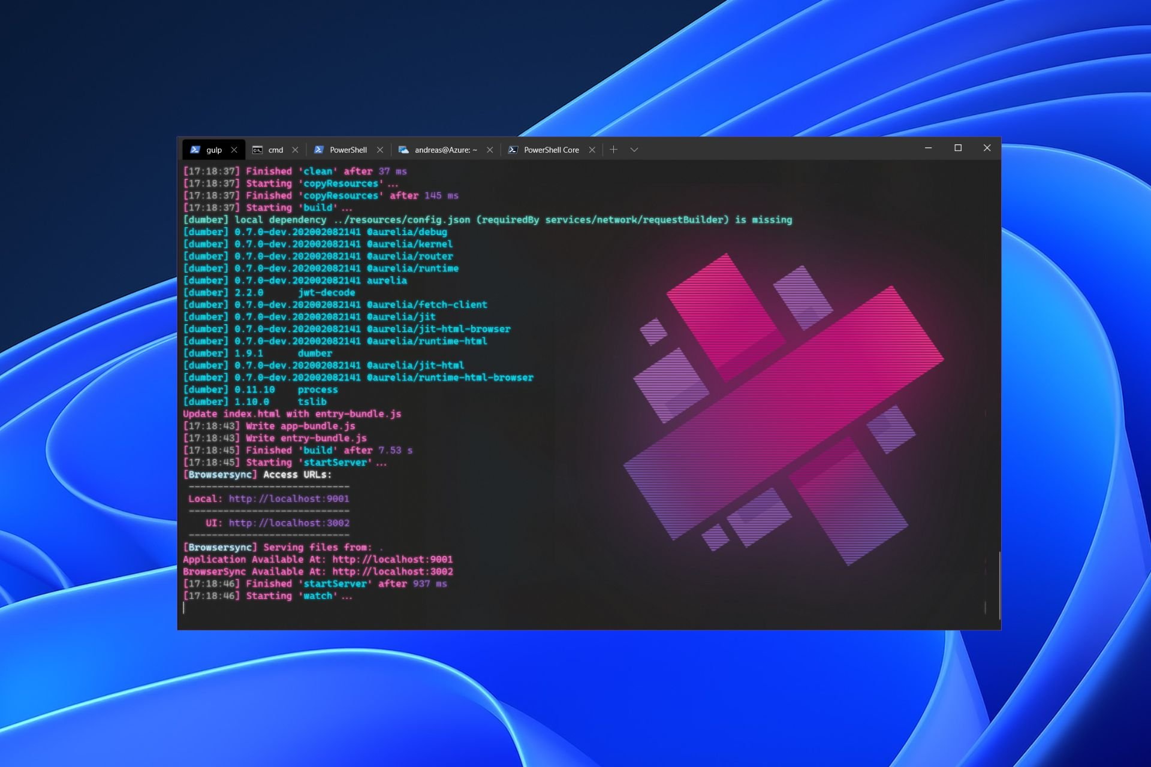Open a new terminal tab

(x=613, y=149)
